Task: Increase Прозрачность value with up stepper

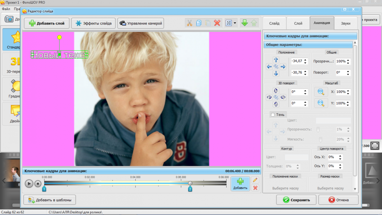Action: tap(348, 60)
